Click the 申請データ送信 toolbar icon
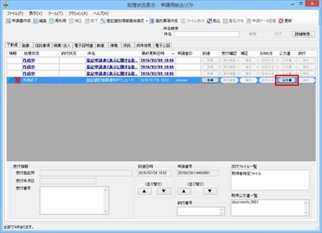This screenshot has height=233, width=322. [x=249, y=21]
